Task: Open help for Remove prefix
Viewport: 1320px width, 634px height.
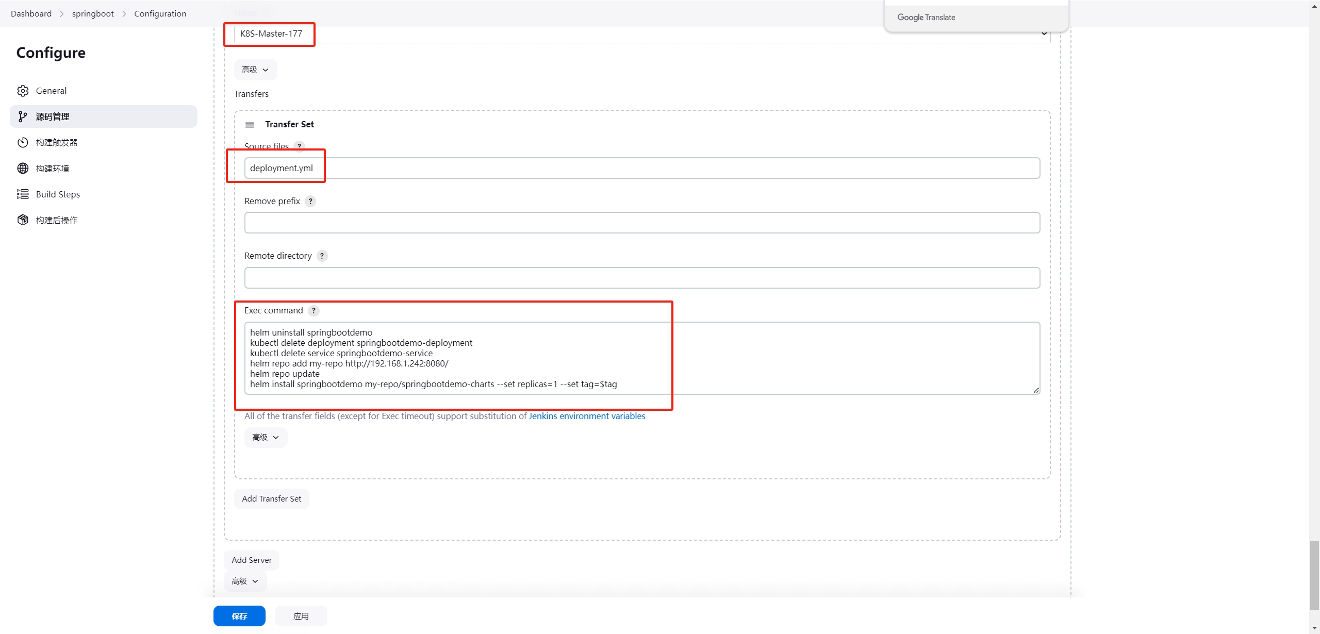Action: (x=310, y=201)
